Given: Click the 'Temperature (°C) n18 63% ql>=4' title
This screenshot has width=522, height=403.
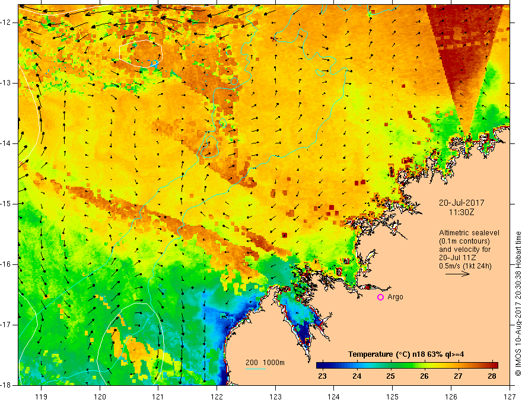Looking at the screenshot, I should (406, 354).
